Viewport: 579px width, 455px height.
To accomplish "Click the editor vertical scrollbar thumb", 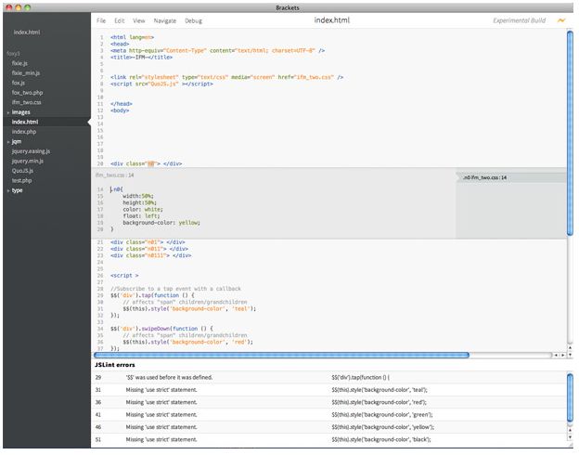I will tap(570, 133).
